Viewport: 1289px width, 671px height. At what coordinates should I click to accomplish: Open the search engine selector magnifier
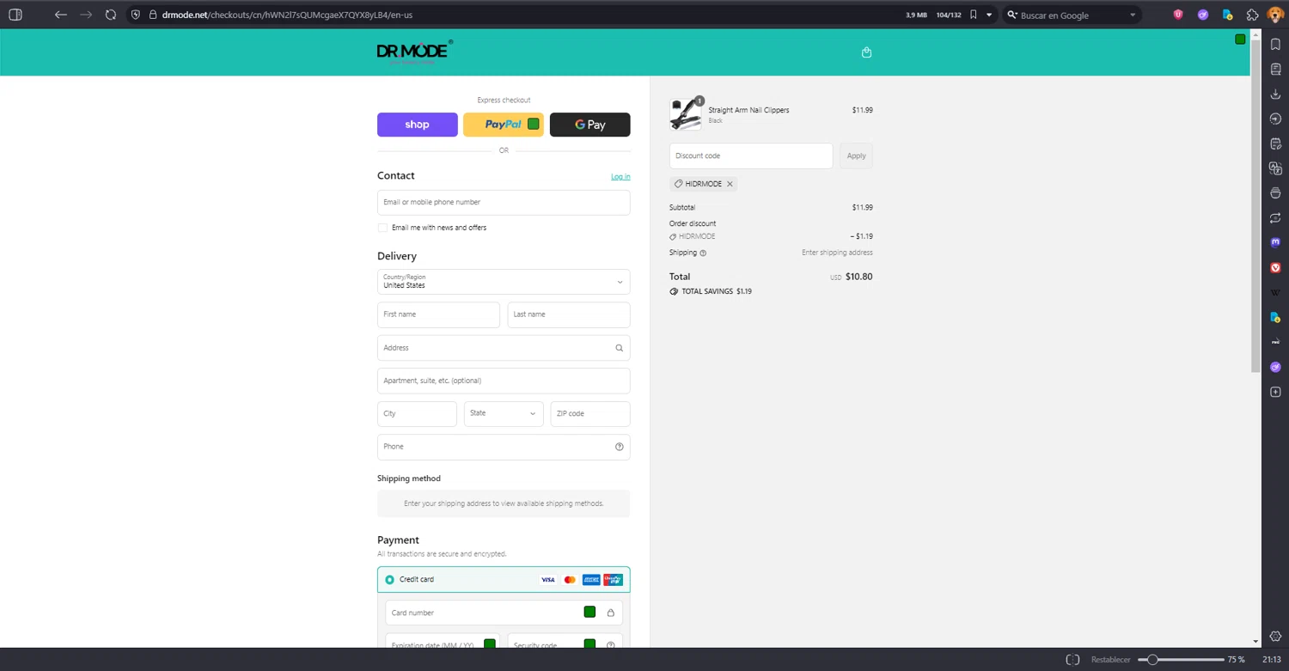point(1011,15)
